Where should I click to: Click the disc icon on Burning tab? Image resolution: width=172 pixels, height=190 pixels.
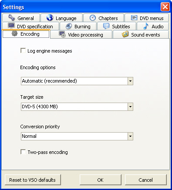pos(69,26)
